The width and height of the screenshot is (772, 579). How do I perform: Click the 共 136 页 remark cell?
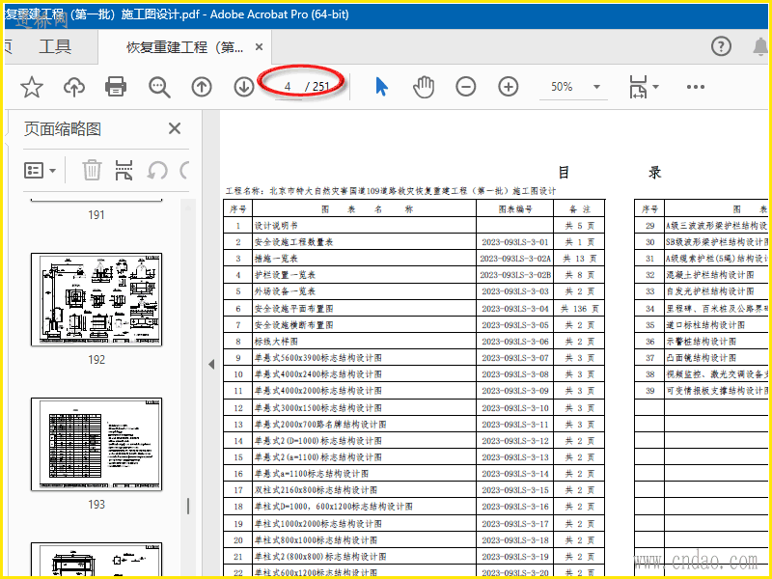[x=580, y=309]
